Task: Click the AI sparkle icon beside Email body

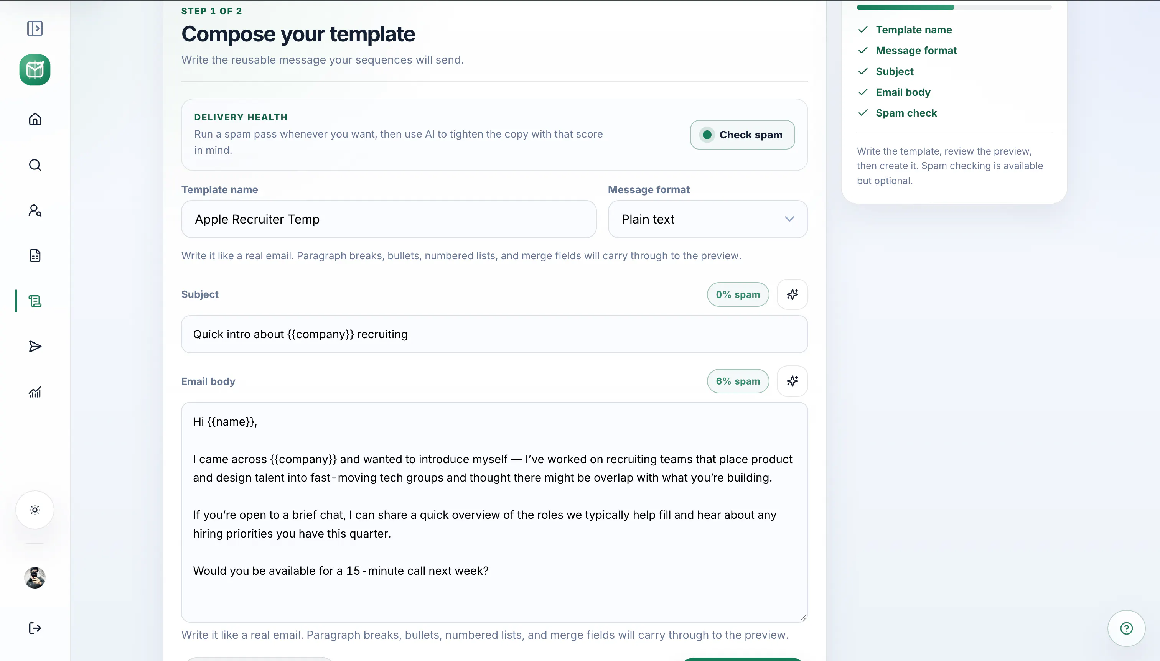Action: click(792, 381)
